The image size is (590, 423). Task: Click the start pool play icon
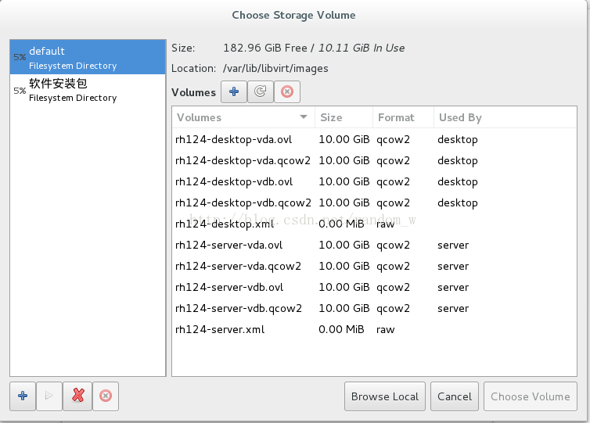pyautogui.click(x=49, y=396)
